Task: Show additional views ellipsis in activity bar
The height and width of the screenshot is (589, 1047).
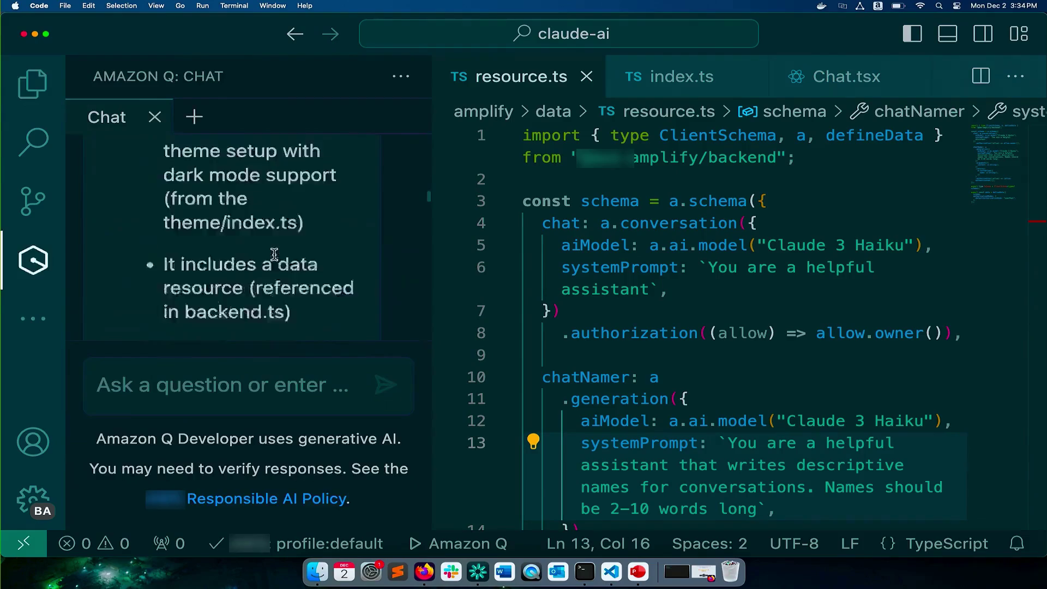Action: click(x=33, y=318)
